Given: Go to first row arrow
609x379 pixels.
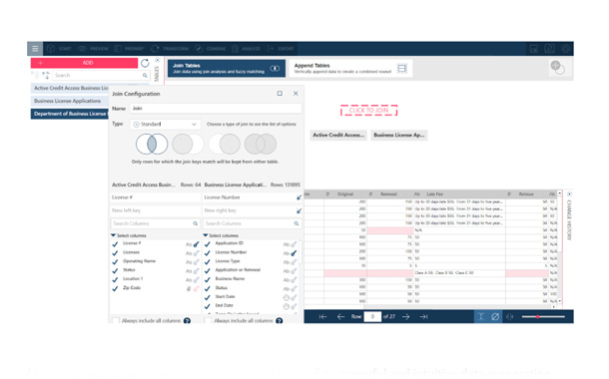Looking at the screenshot, I should pyautogui.click(x=322, y=317).
